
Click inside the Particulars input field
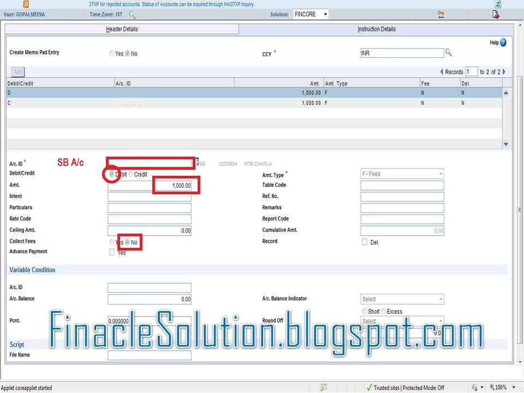tap(150, 208)
